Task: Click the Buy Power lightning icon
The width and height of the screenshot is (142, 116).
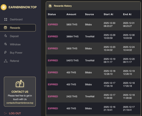Action: point(5,52)
